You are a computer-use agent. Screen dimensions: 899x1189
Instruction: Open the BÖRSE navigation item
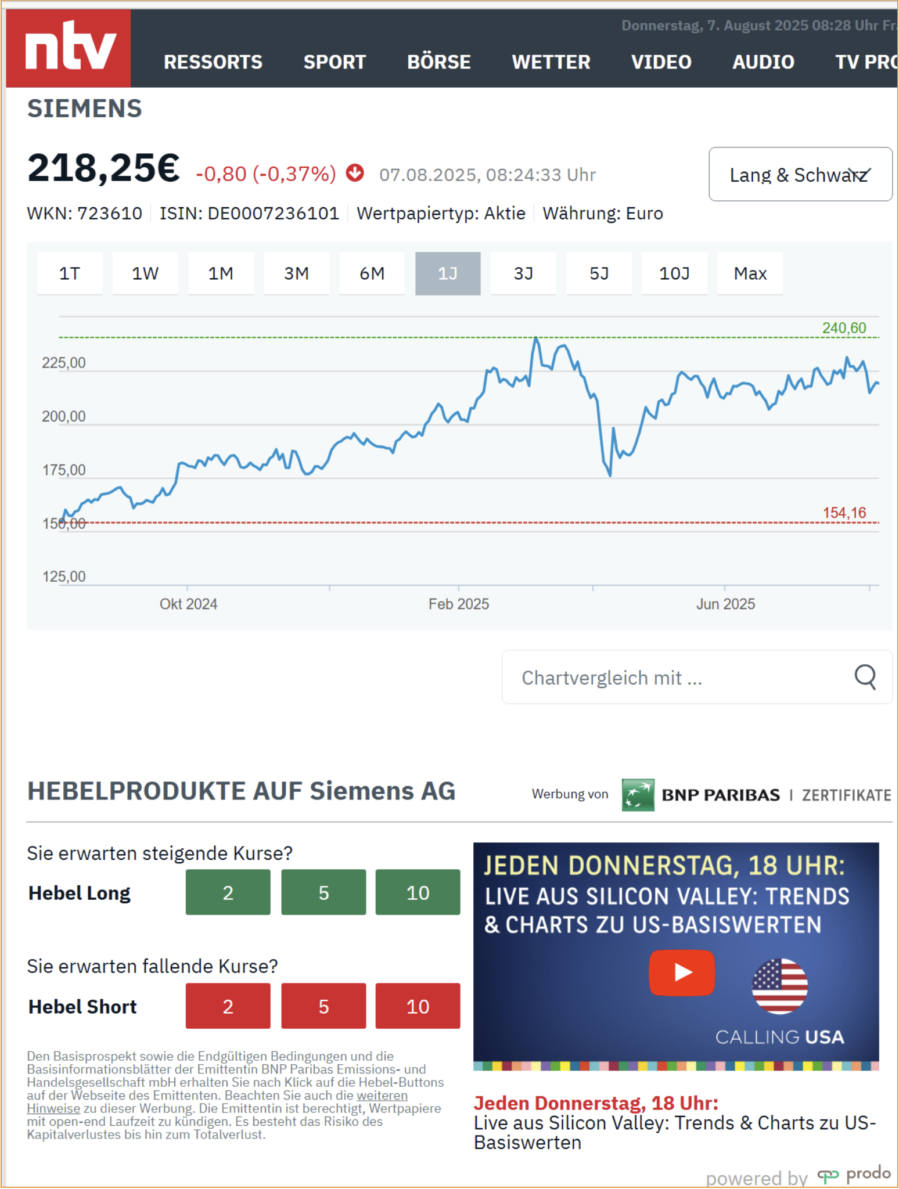[439, 62]
